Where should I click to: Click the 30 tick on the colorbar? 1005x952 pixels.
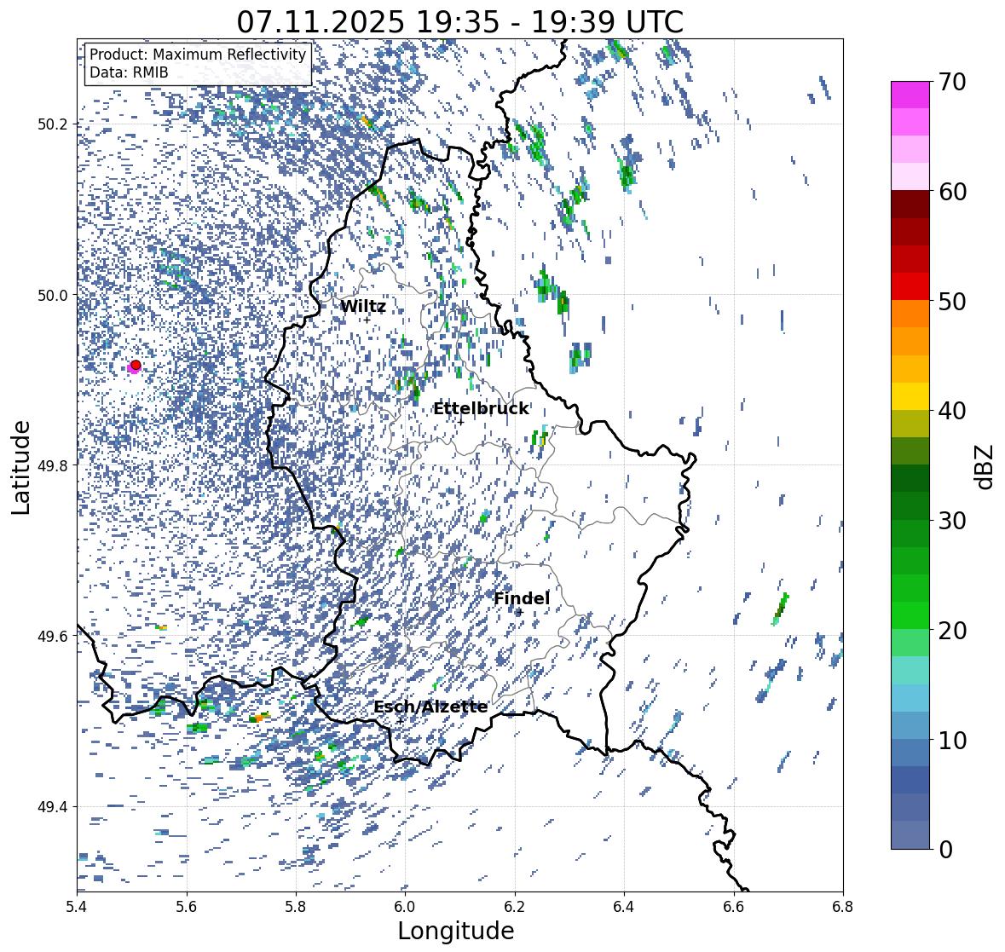[x=952, y=520]
